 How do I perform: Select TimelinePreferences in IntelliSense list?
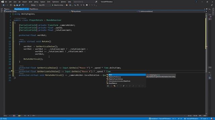[126, 77]
